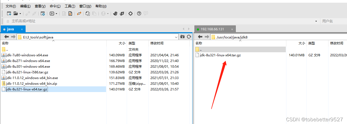347x124 pixels.
Task: Click the play-style new terminal icon
Action: click(x=52, y=14)
